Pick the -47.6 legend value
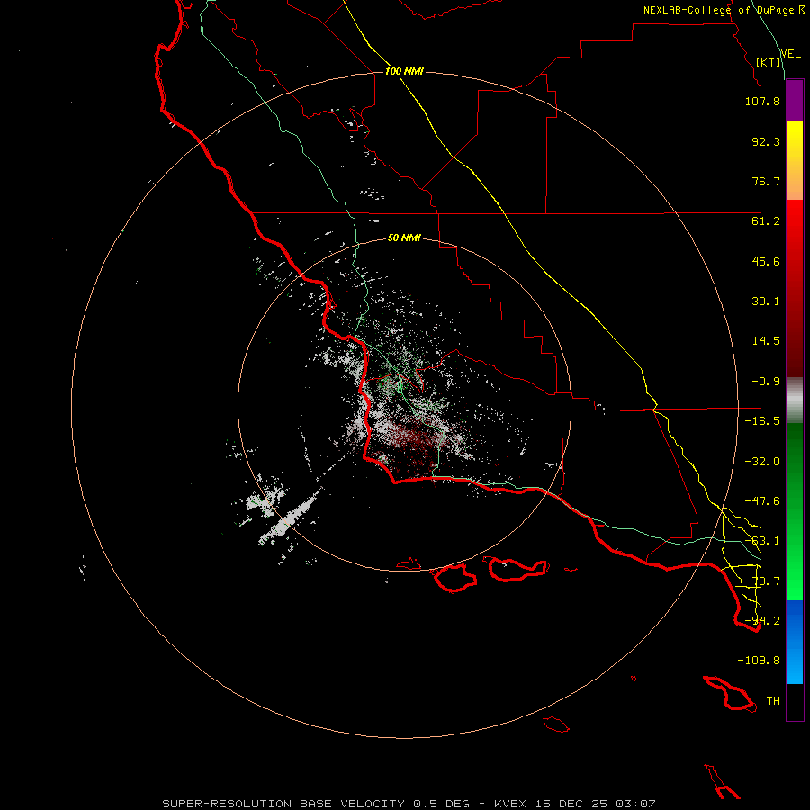This screenshot has height=810, width=810. point(762,501)
